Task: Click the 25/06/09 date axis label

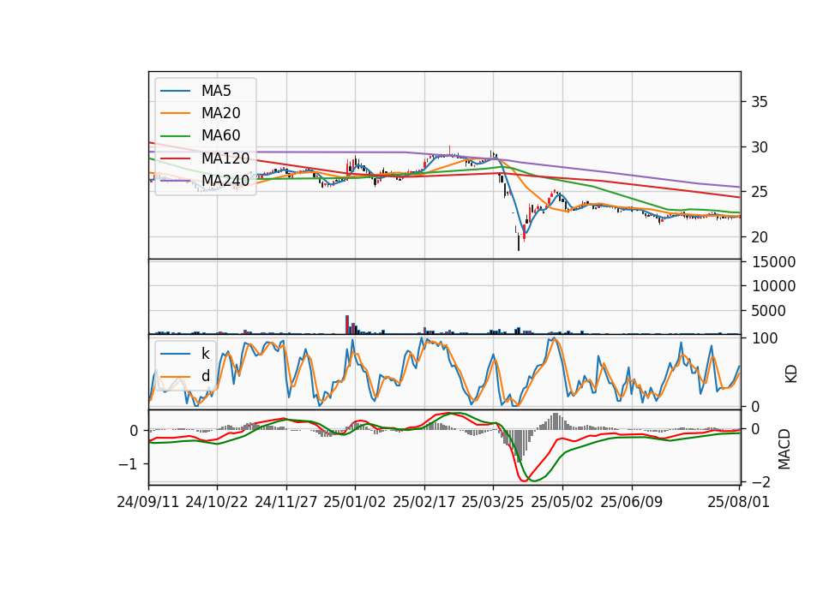Action: tap(632, 502)
